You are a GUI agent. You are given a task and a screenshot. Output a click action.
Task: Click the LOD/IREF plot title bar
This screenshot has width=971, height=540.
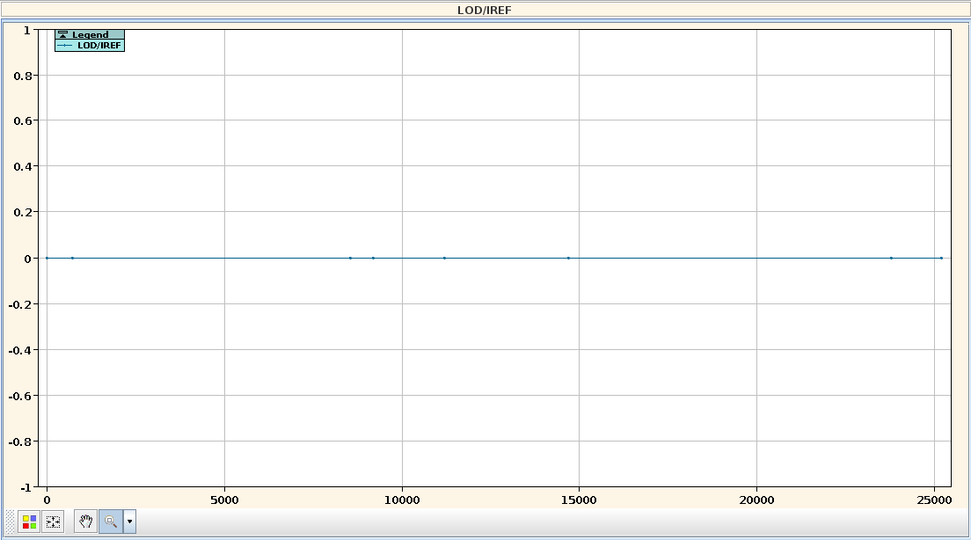tap(485, 10)
